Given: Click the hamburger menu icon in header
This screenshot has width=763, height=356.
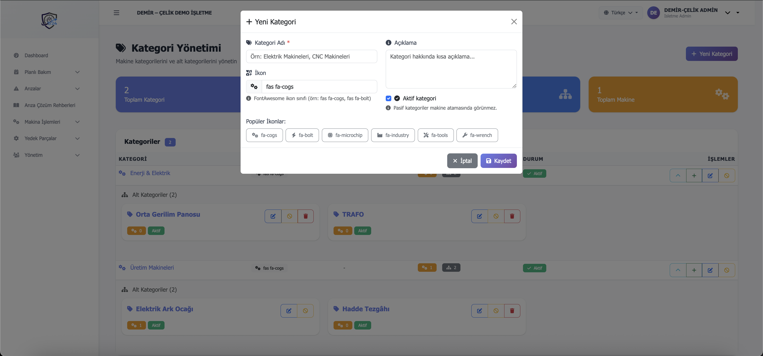Looking at the screenshot, I should click(x=116, y=13).
